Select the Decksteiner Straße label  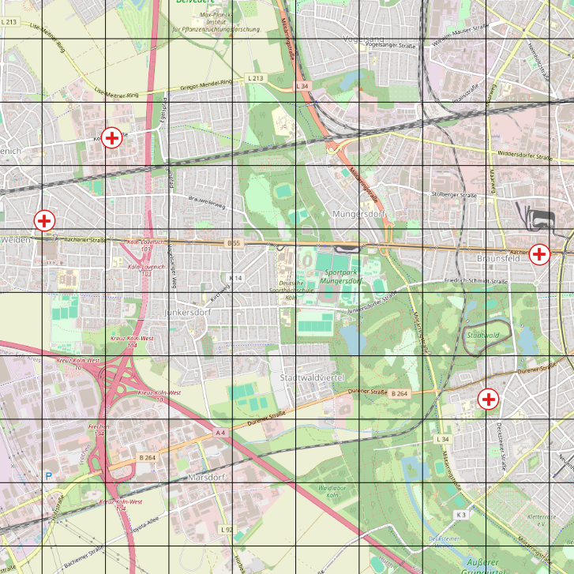click(x=501, y=446)
